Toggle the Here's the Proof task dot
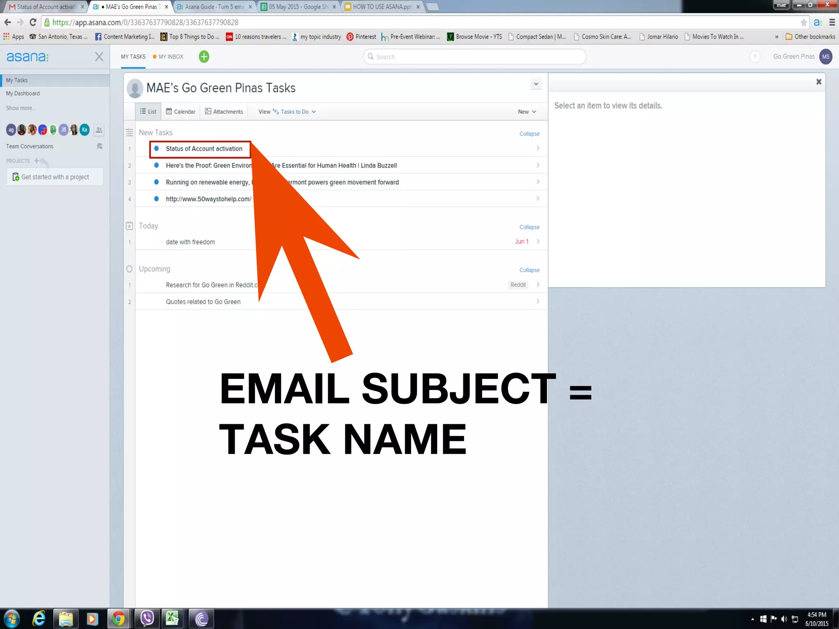 [156, 165]
